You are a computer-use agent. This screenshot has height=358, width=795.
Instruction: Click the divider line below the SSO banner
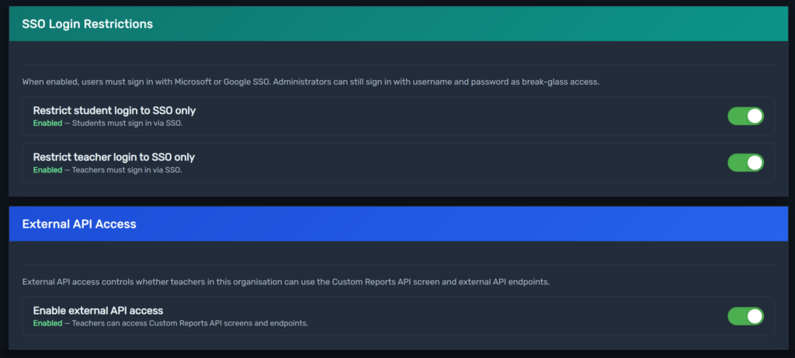[x=397, y=64]
